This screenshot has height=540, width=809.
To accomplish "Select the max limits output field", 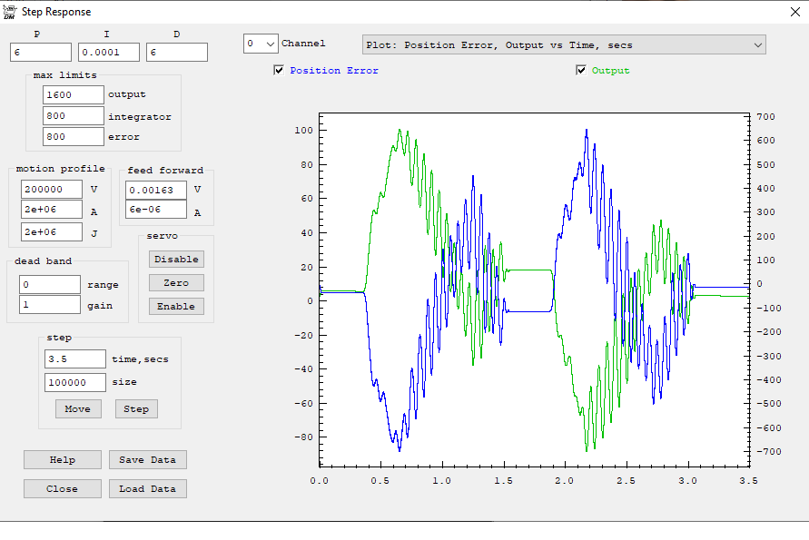I will 74,94.
